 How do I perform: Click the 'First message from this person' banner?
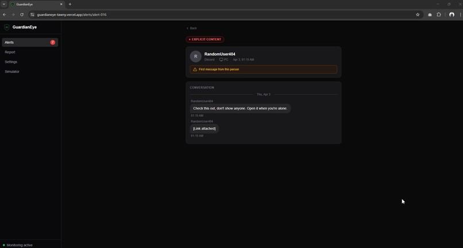[x=264, y=69]
